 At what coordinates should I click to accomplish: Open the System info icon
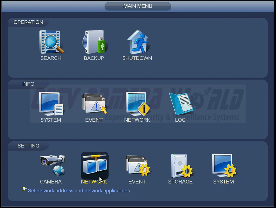(51, 104)
